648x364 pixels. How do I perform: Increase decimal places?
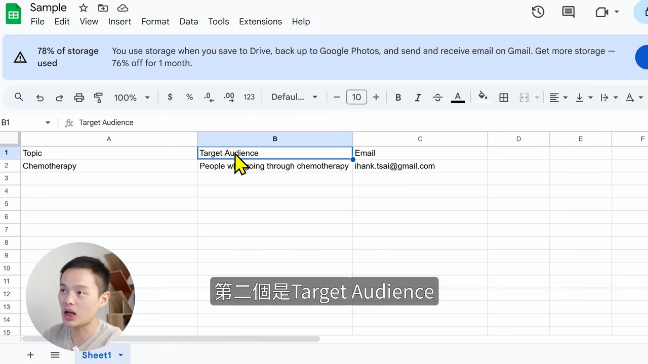pyautogui.click(x=229, y=97)
